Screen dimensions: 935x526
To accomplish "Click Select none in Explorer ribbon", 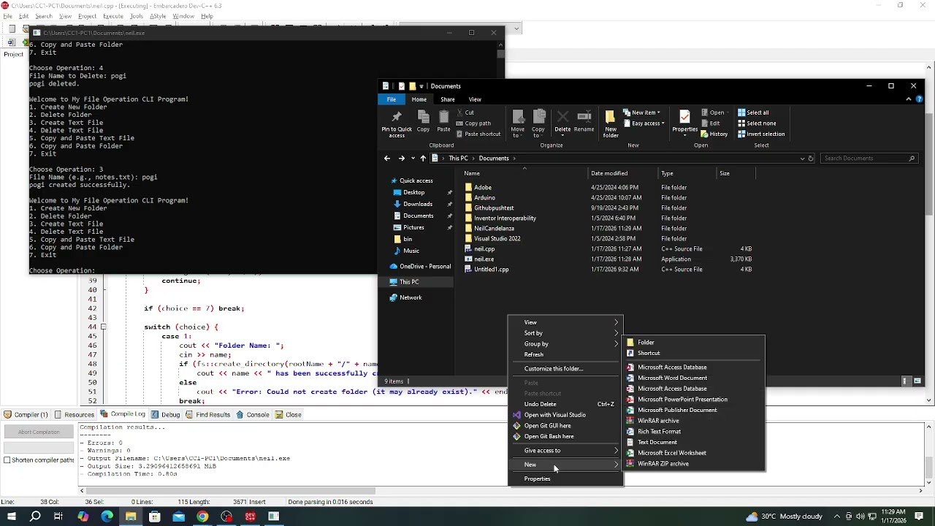I will [757, 123].
